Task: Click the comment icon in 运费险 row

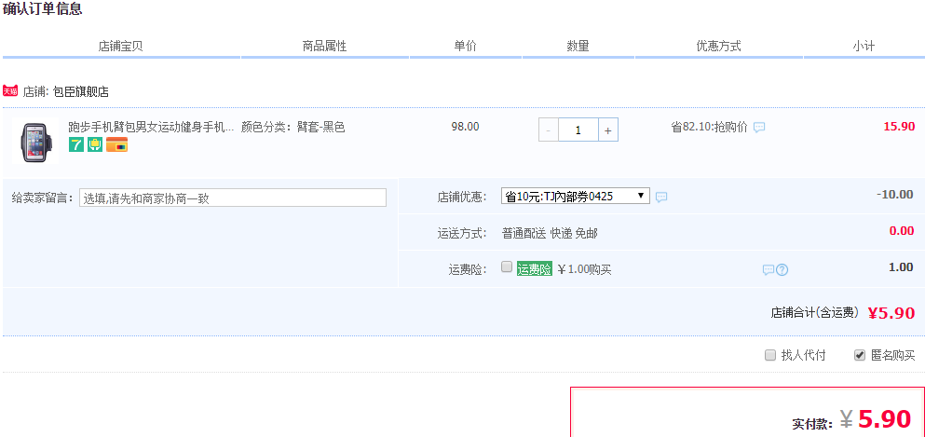Action: pos(769,270)
